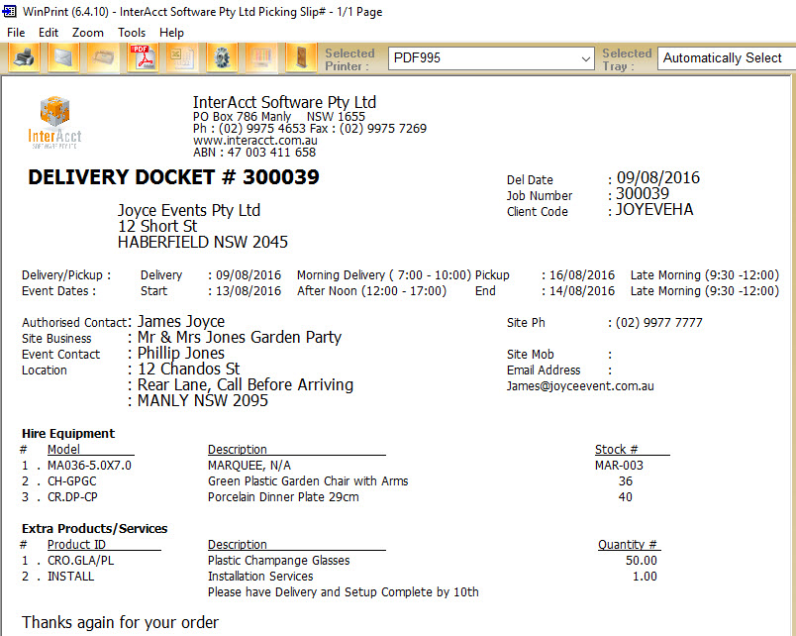Click Event End date 14/08/2016
Viewport: 796px width, 636px height.
(x=582, y=291)
